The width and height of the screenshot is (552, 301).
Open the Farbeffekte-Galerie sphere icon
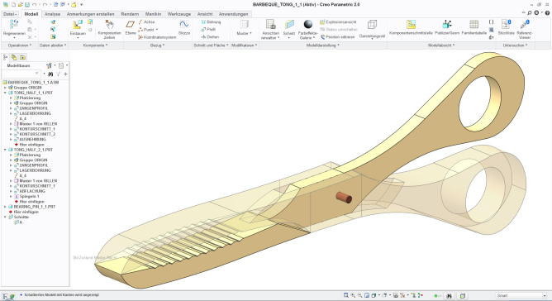coord(308,24)
